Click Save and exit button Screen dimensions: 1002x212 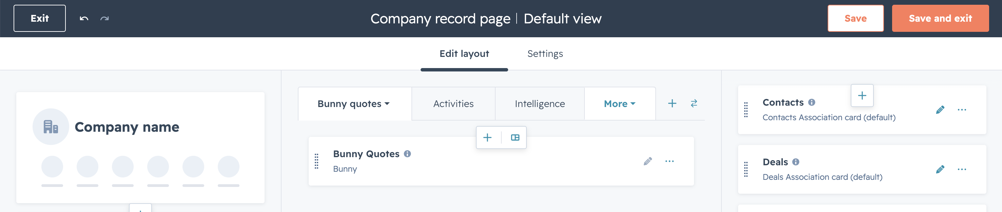940,18
